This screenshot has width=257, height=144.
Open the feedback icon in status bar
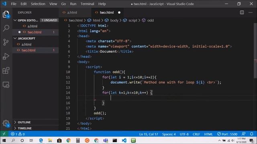pos(244,134)
